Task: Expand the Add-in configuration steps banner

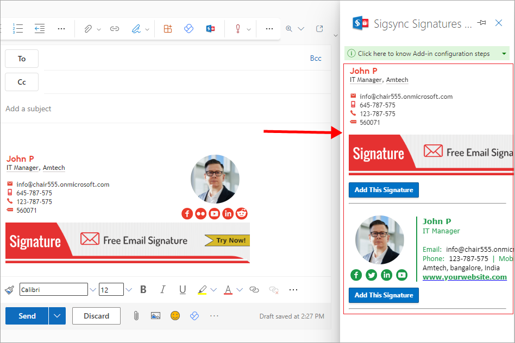Action: (505, 54)
